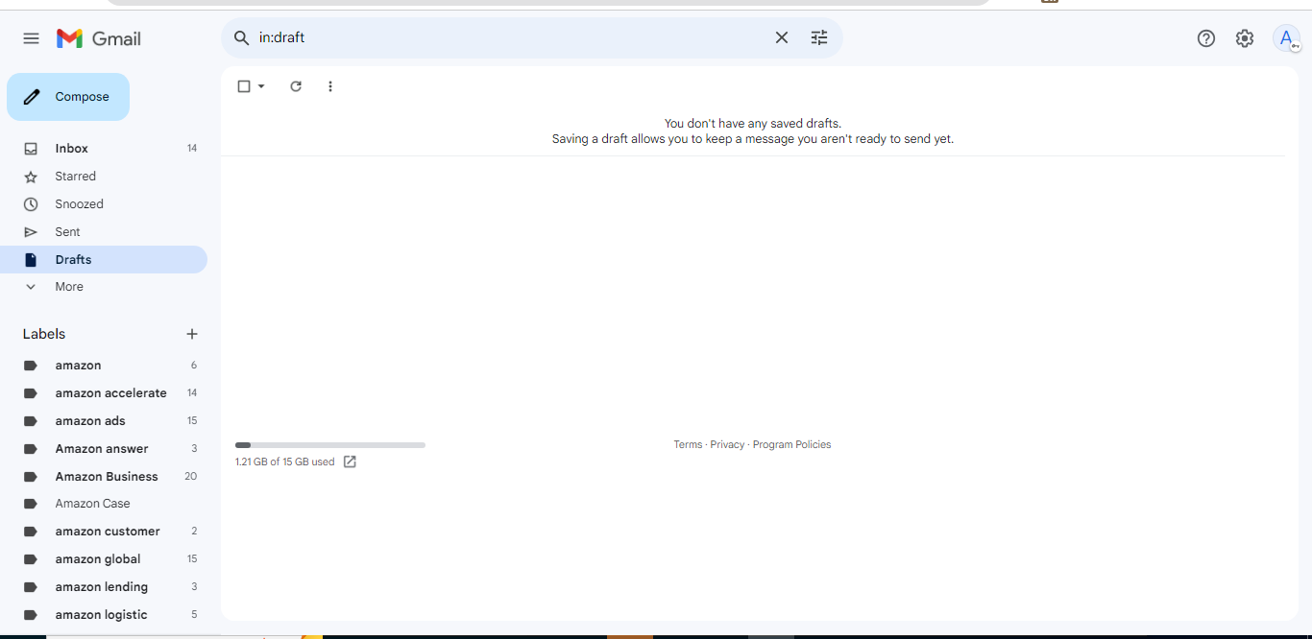Click the Inbox tray icon
Viewport: 1312px width, 639px height.
(x=31, y=149)
